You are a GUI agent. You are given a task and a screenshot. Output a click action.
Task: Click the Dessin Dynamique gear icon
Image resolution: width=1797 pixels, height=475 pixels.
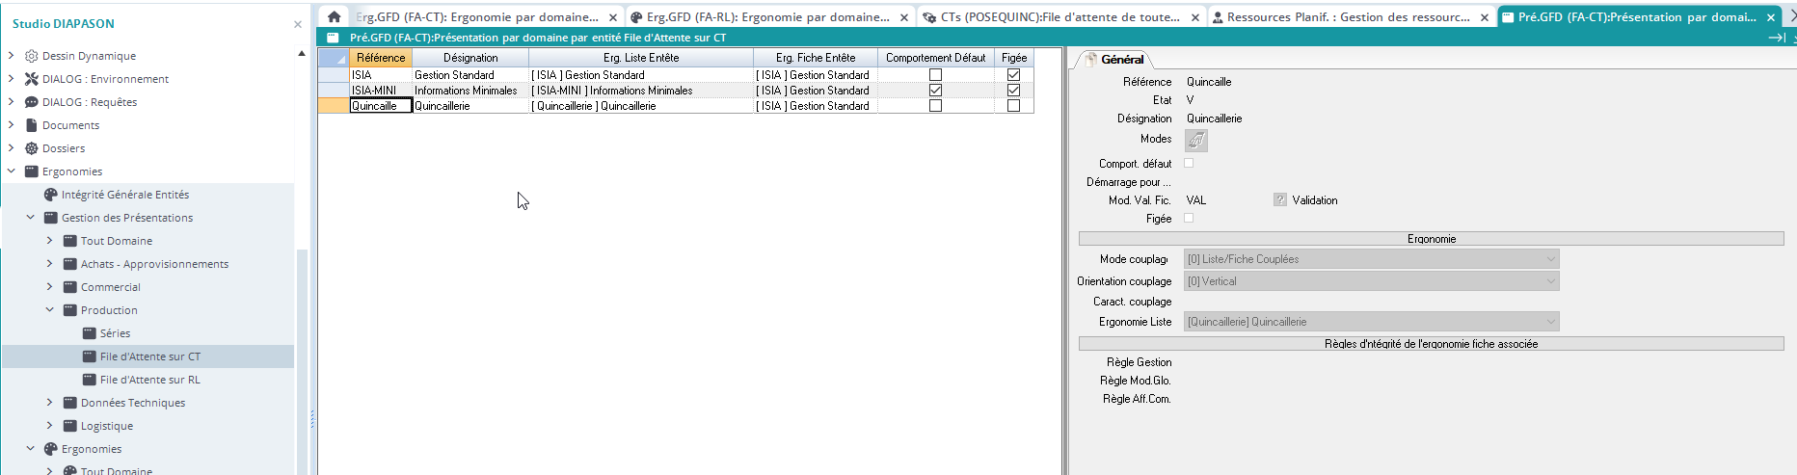pyautogui.click(x=31, y=56)
